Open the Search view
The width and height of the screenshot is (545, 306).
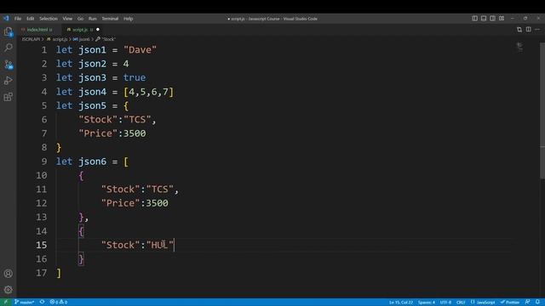[x=9, y=48]
